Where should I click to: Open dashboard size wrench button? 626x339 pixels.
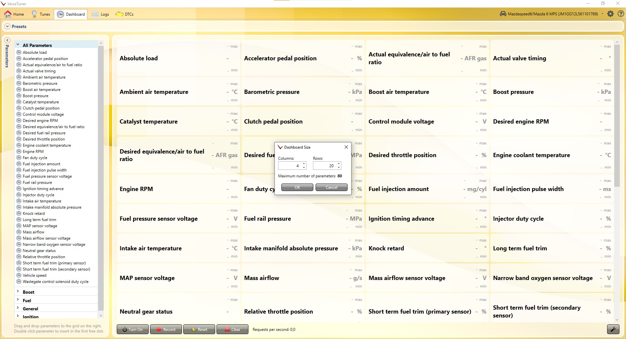(x=613, y=329)
